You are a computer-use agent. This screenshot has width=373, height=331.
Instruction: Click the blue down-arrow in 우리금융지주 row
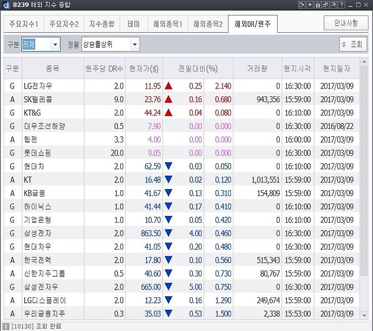[168, 313]
